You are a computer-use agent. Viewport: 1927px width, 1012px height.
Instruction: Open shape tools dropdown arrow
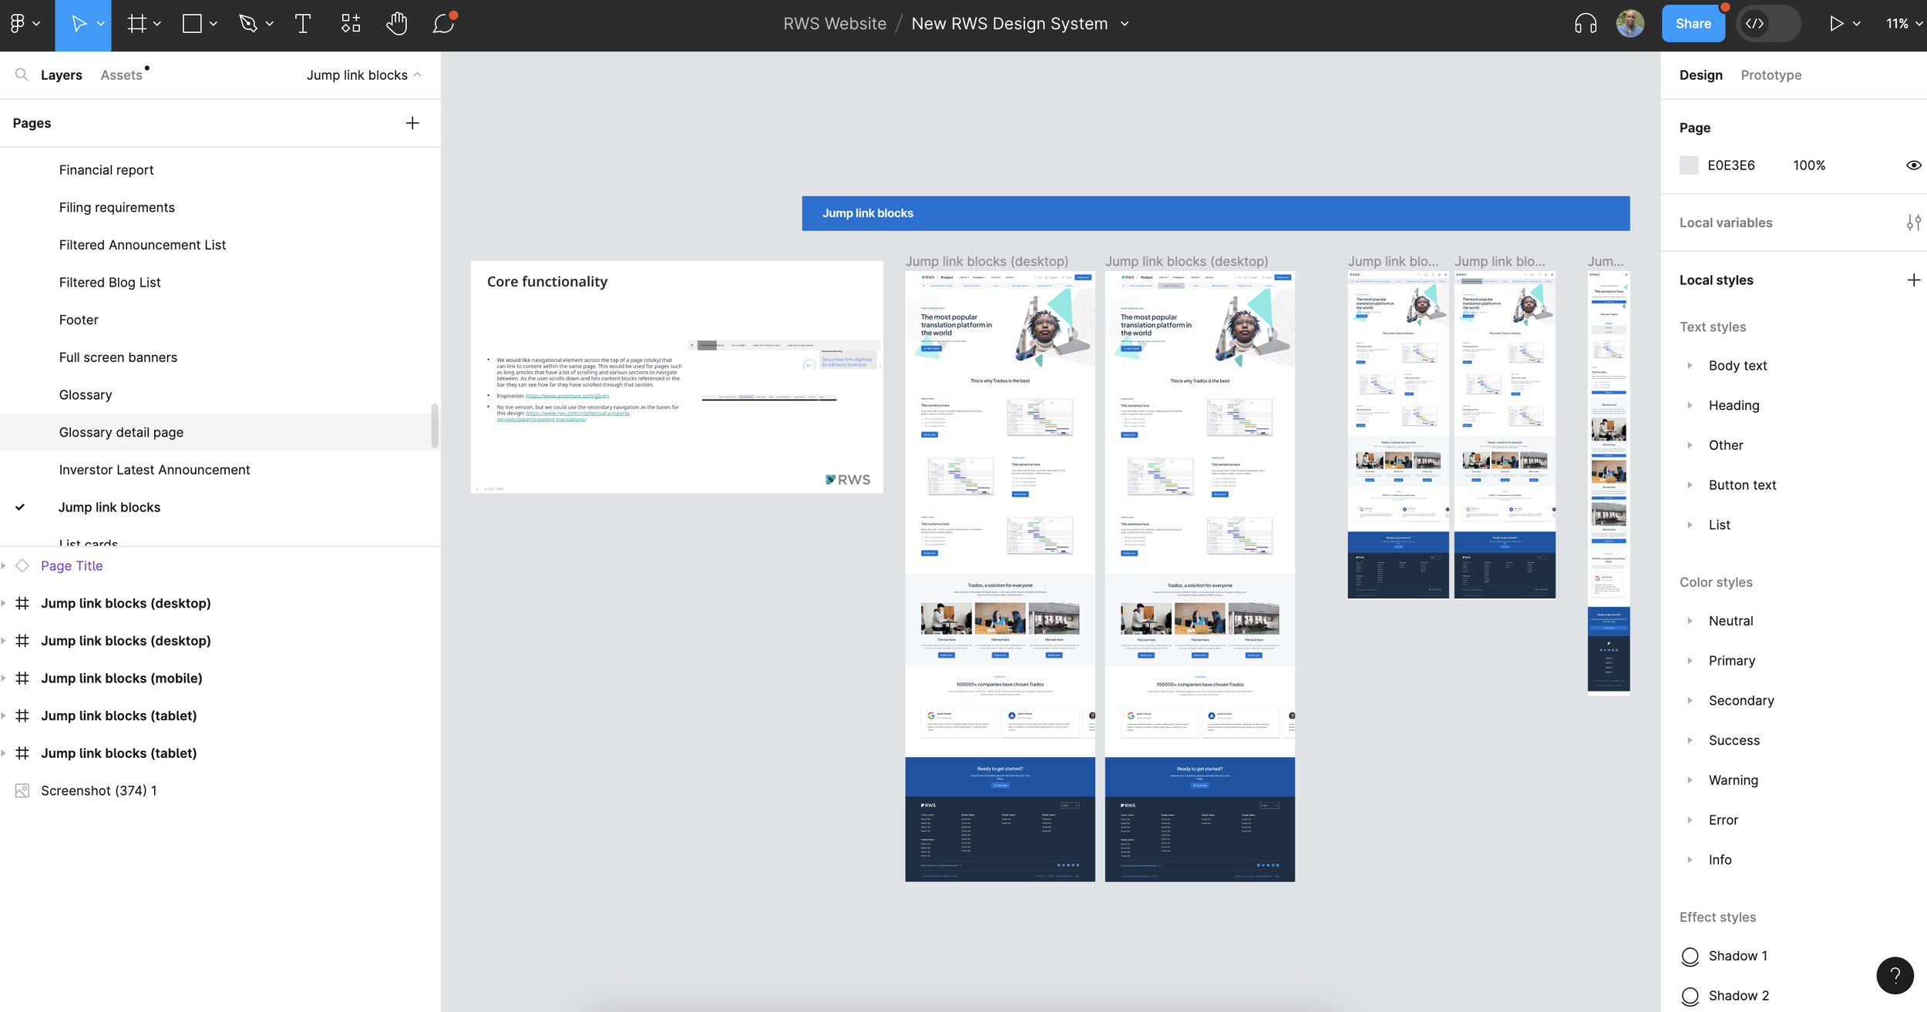pyautogui.click(x=214, y=24)
